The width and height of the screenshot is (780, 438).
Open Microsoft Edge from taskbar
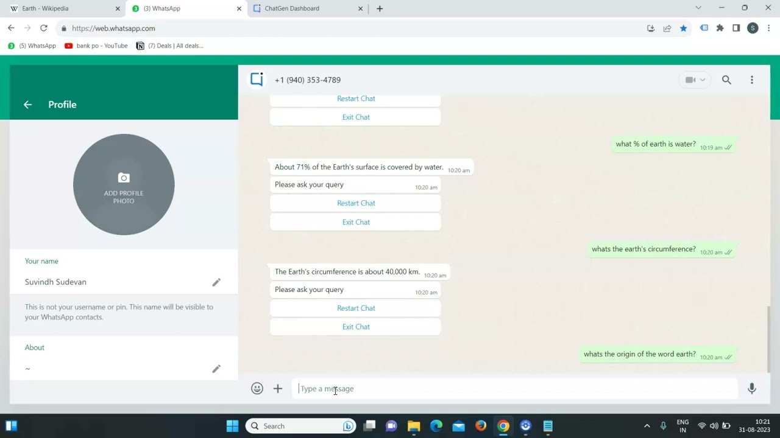click(x=436, y=426)
